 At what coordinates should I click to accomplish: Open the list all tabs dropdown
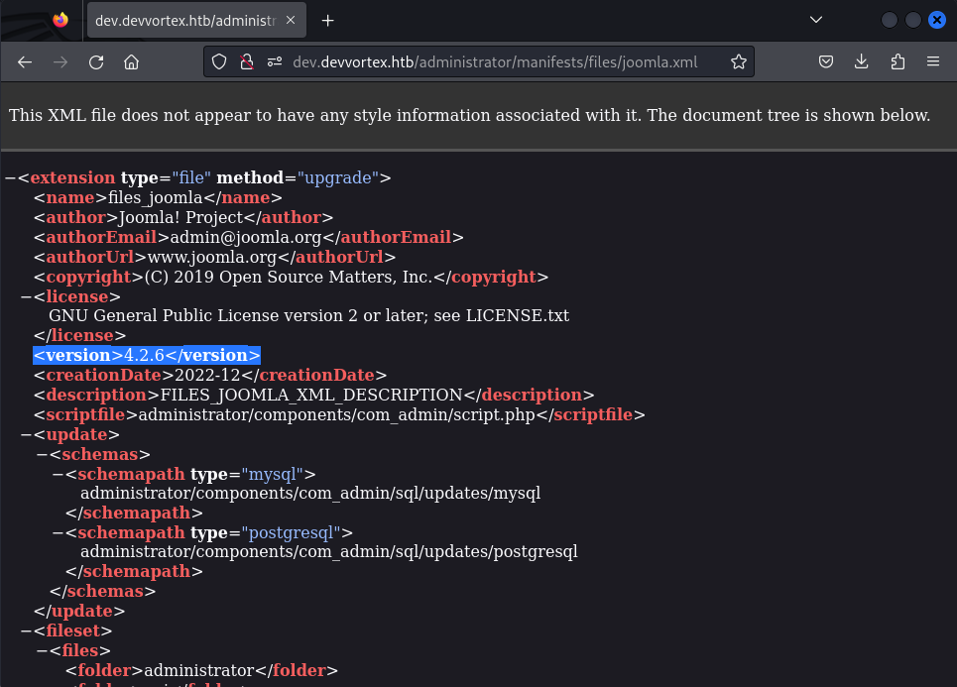coord(816,20)
